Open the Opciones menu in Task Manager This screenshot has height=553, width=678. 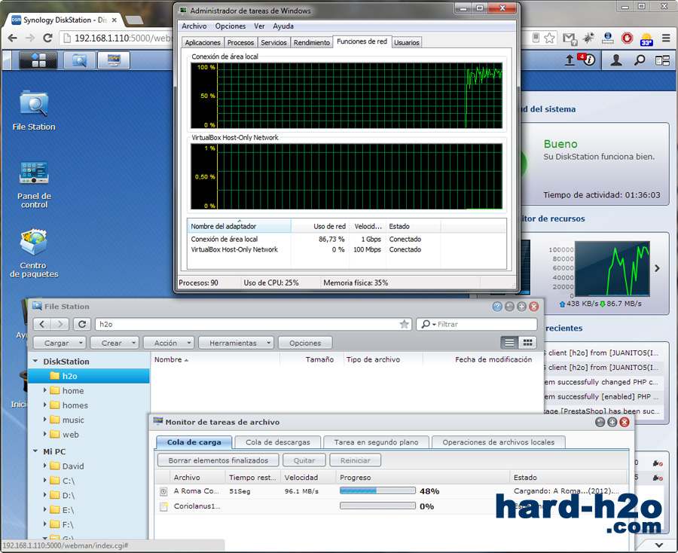(x=231, y=26)
